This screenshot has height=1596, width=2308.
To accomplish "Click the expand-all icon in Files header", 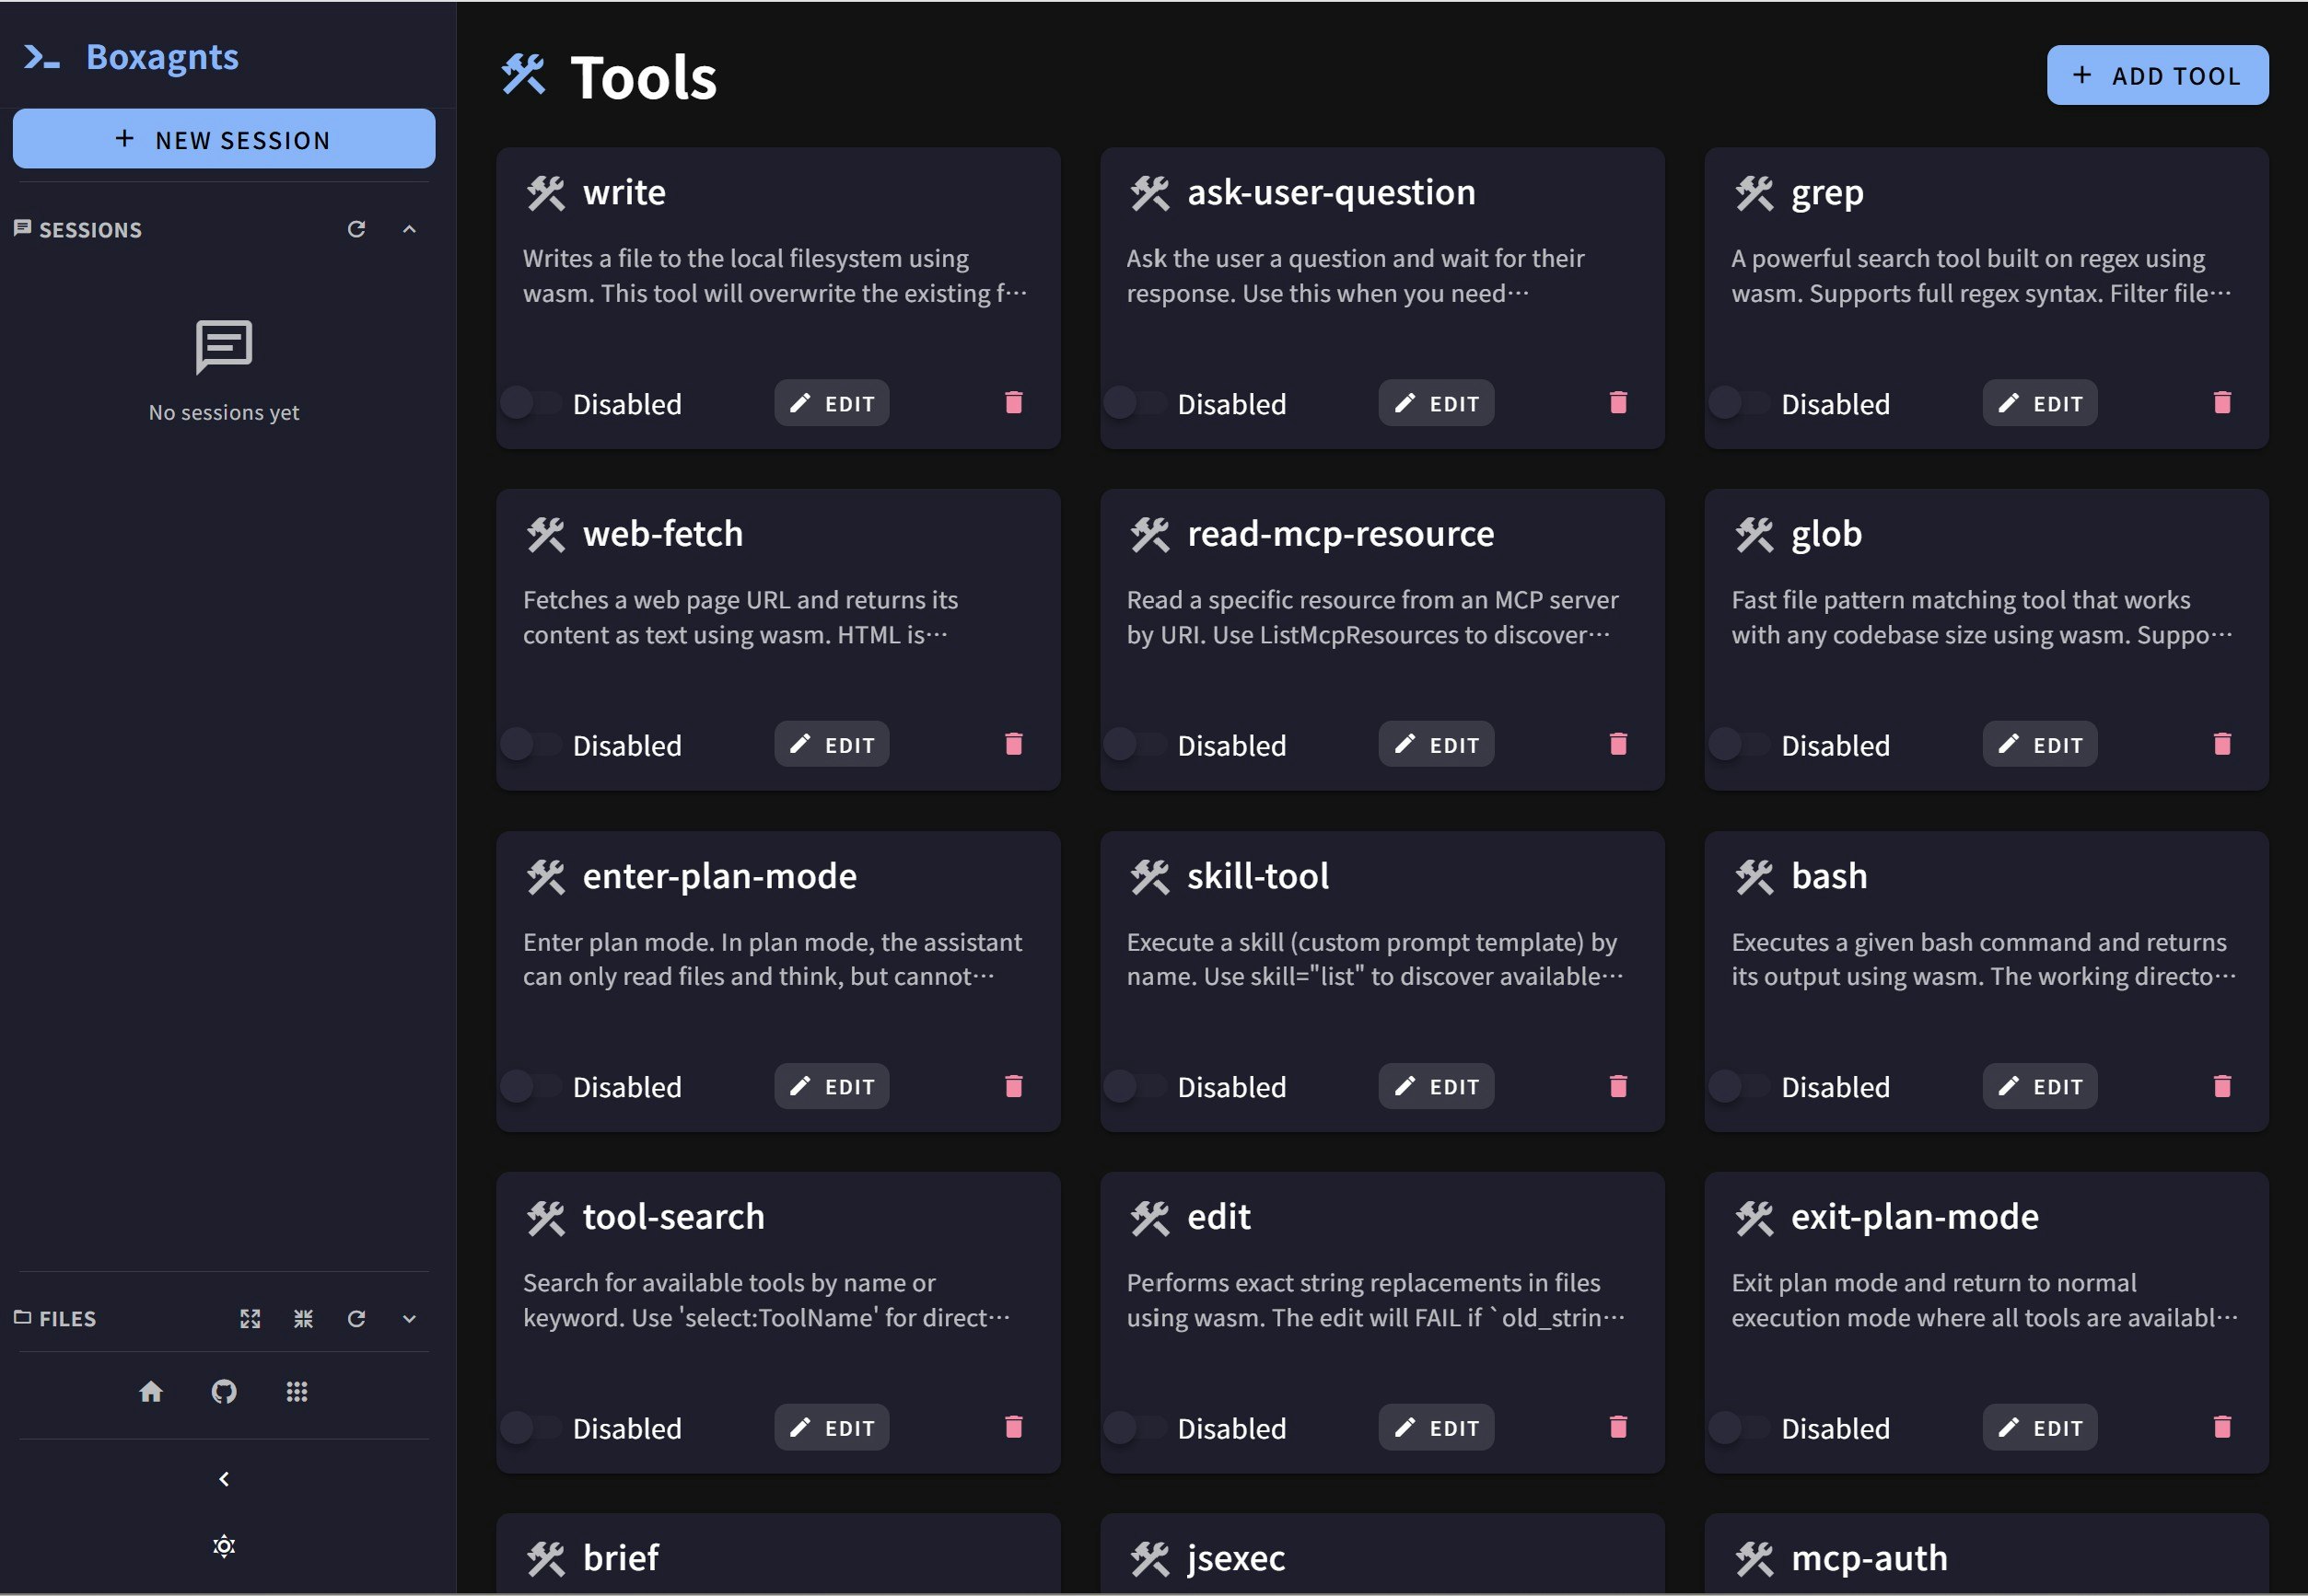I will pos(251,1319).
